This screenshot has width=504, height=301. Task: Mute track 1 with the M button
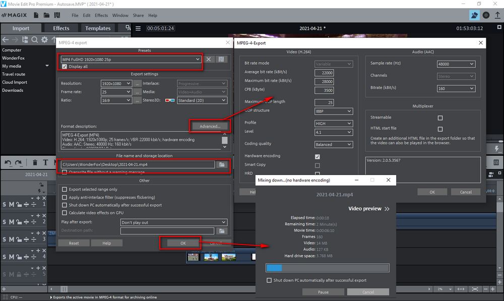(x=11, y=204)
